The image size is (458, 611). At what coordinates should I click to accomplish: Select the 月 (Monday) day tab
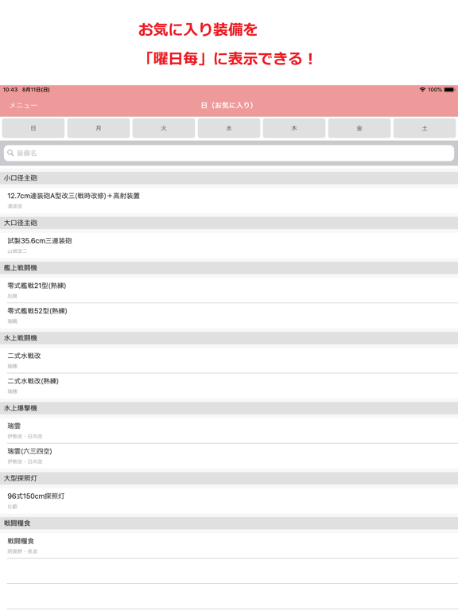point(99,128)
